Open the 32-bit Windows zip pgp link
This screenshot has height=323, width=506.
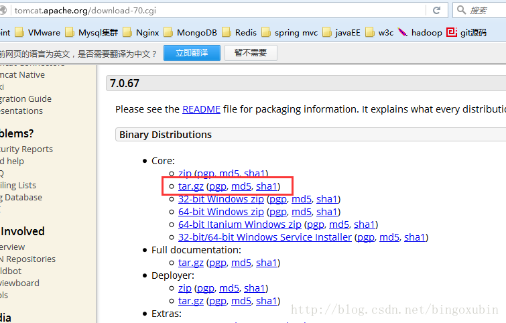(x=278, y=199)
